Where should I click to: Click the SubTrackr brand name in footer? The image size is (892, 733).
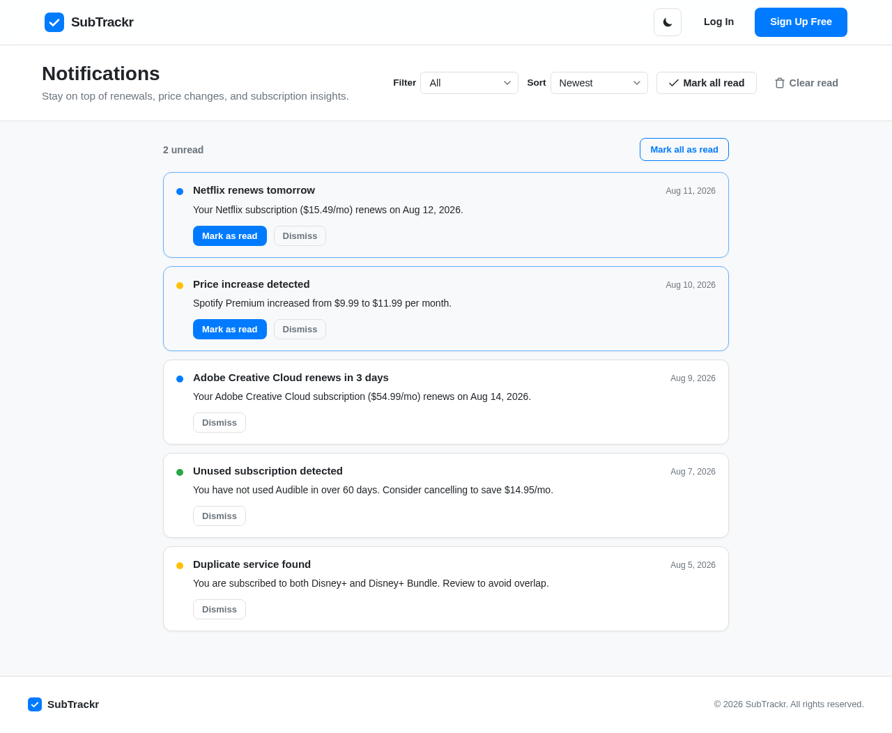point(73,704)
